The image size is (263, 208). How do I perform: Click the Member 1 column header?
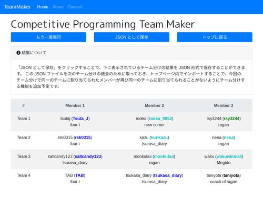[x=75, y=105]
